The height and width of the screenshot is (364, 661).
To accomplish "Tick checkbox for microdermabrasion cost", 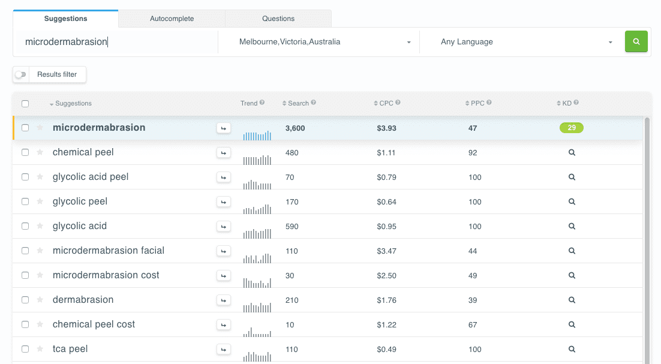I will 25,275.
